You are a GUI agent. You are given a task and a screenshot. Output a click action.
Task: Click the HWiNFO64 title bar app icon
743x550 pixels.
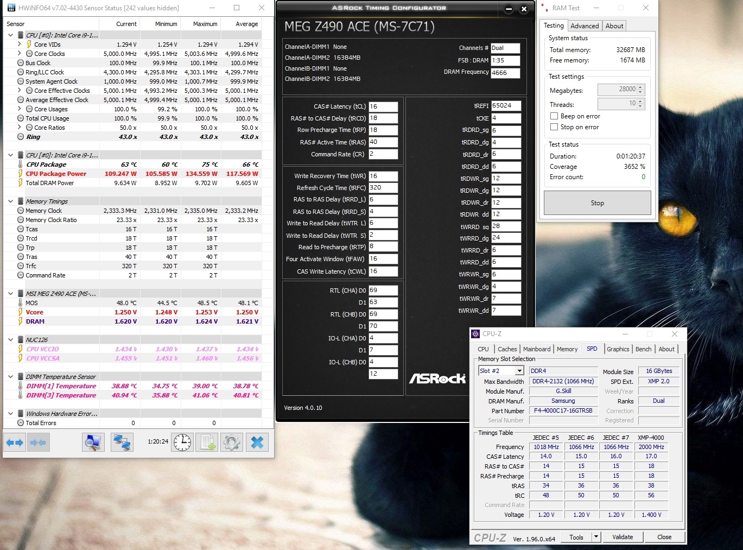tap(11, 8)
